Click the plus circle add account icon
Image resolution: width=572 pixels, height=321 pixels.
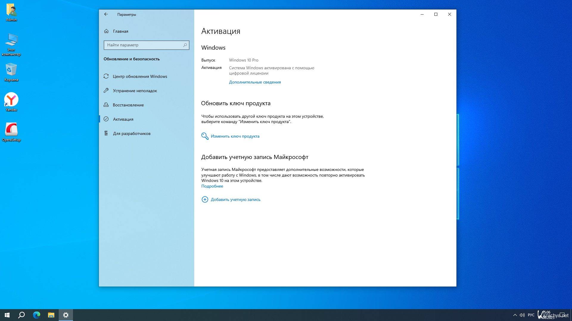[x=205, y=199]
